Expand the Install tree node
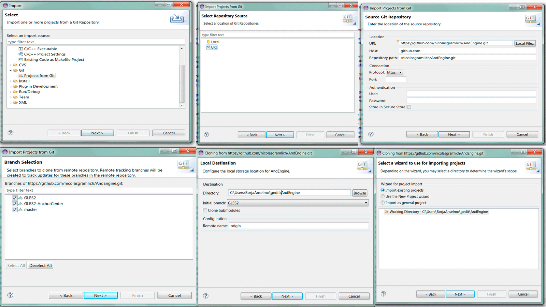The height and width of the screenshot is (307, 546). pos(11,81)
